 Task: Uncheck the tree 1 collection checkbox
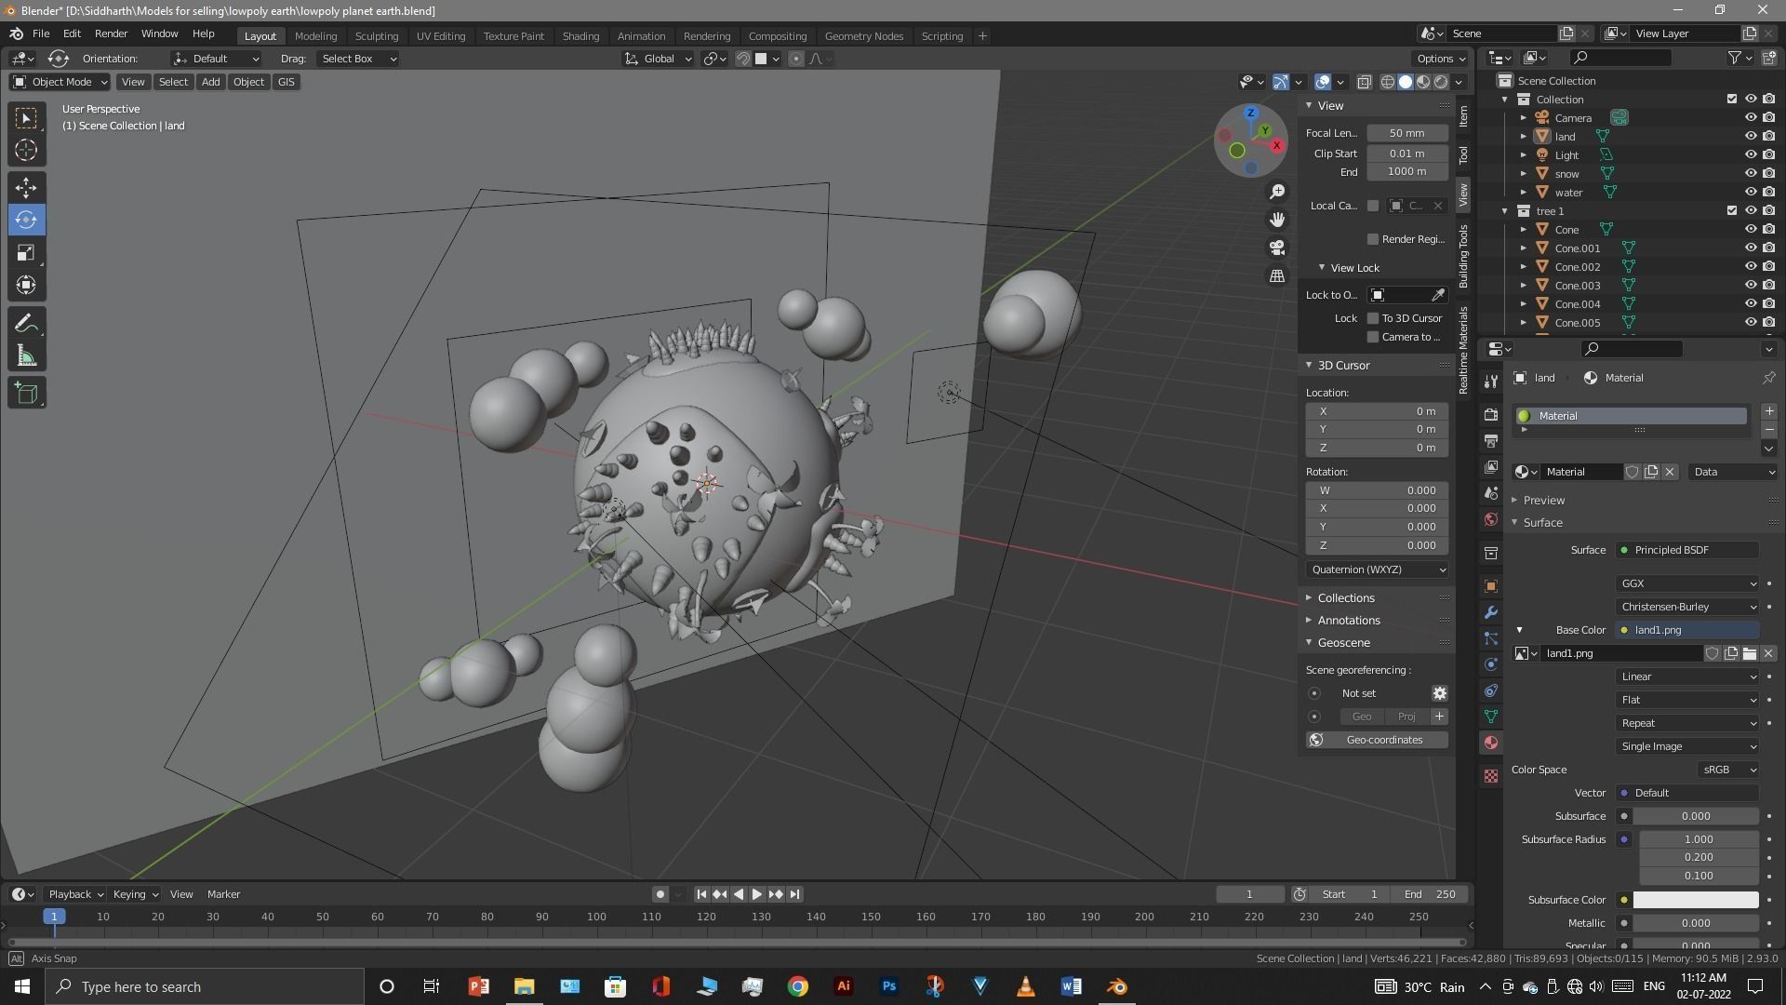(1731, 211)
